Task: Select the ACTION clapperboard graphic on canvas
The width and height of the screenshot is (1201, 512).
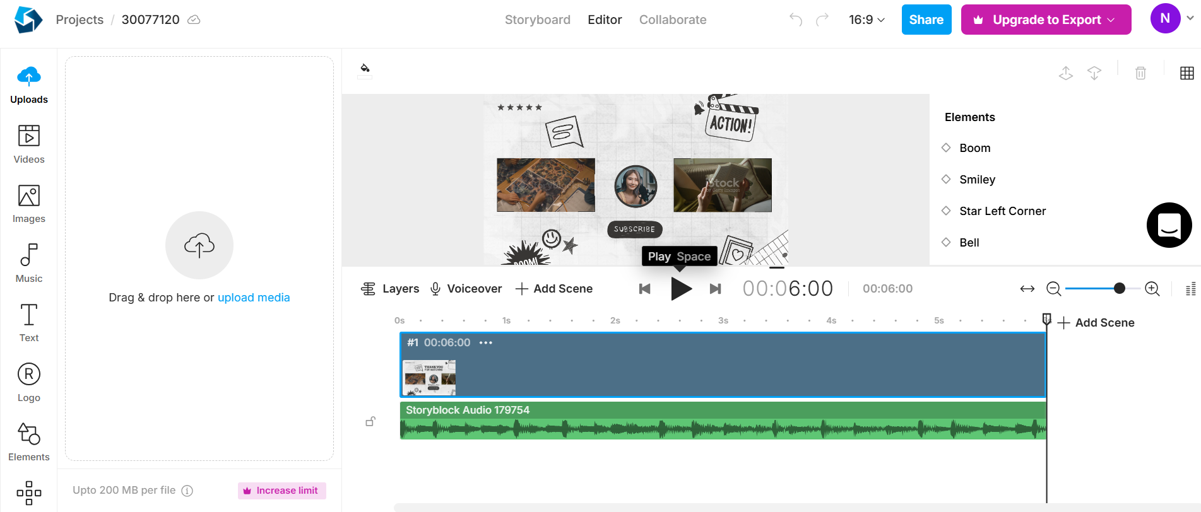Action: (x=731, y=117)
